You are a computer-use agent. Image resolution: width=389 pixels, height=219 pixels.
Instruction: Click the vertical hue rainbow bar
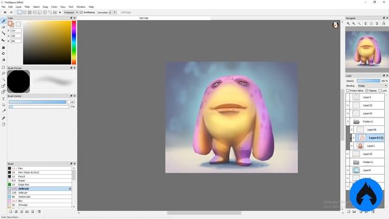[x=74, y=43]
